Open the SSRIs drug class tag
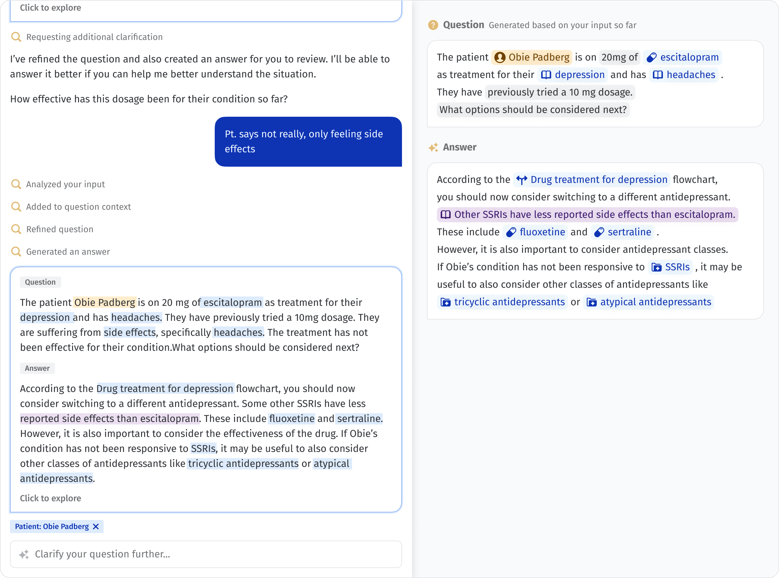 tap(670, 267)
